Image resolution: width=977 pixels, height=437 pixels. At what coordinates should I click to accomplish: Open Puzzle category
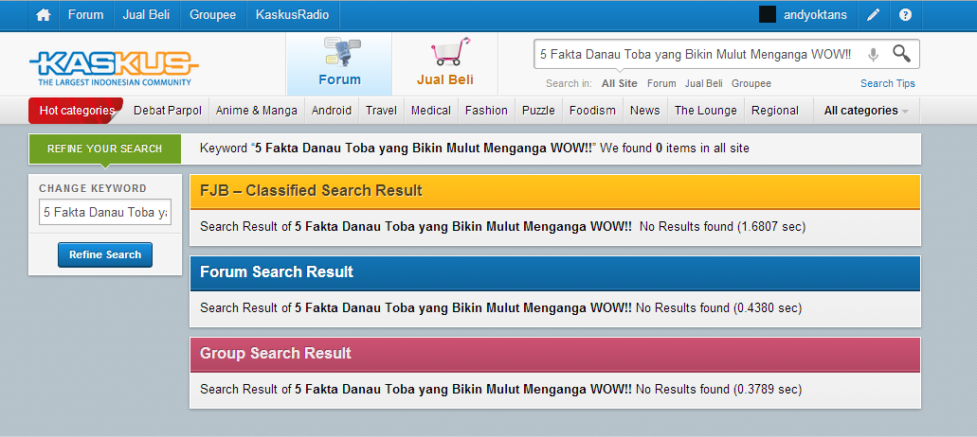(538, 111)
